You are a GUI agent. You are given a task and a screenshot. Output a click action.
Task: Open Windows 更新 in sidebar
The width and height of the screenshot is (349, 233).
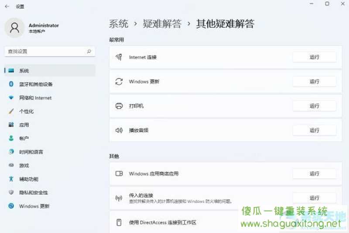50,206
